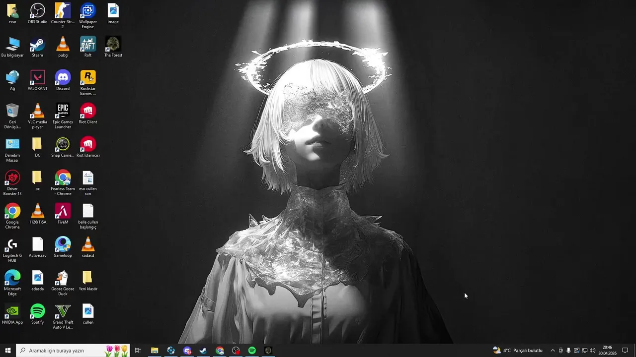Select the Counter-Strike 2 desktop icon
This screenshot has height=357, width=636.
[63, 15]
